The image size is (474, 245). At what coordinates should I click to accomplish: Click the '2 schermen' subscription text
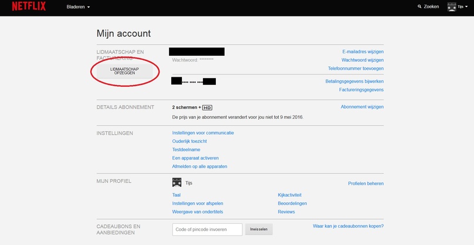[x=184, y=107]
